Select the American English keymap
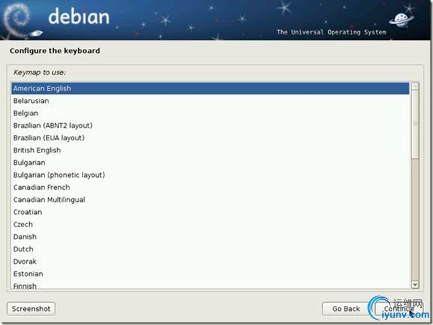 coord(210,88)
